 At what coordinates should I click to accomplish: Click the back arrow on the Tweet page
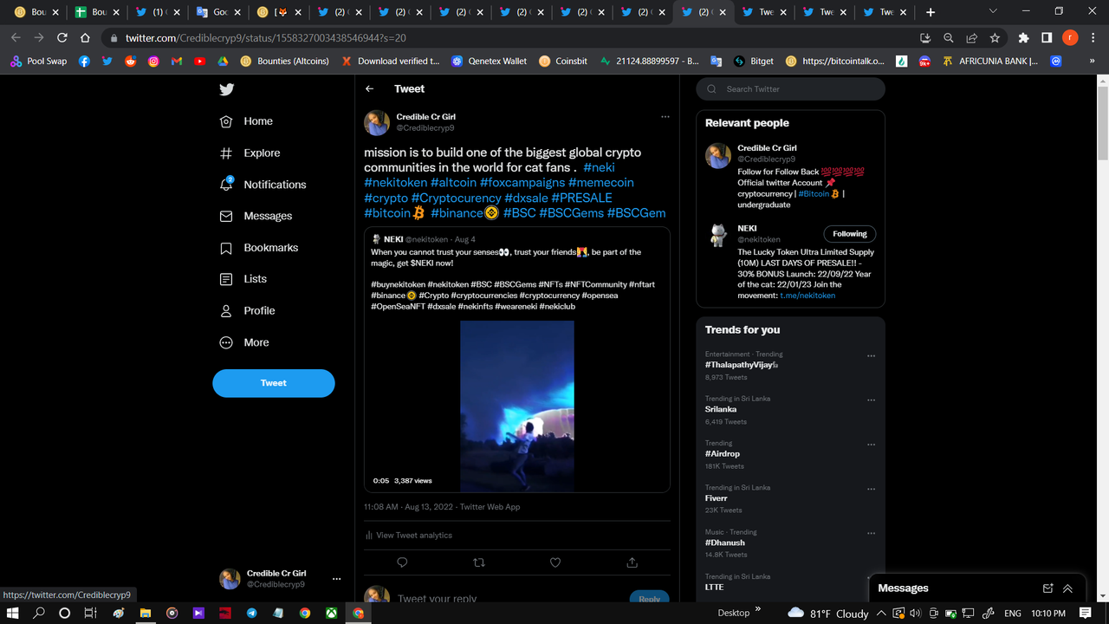point(369,88)
